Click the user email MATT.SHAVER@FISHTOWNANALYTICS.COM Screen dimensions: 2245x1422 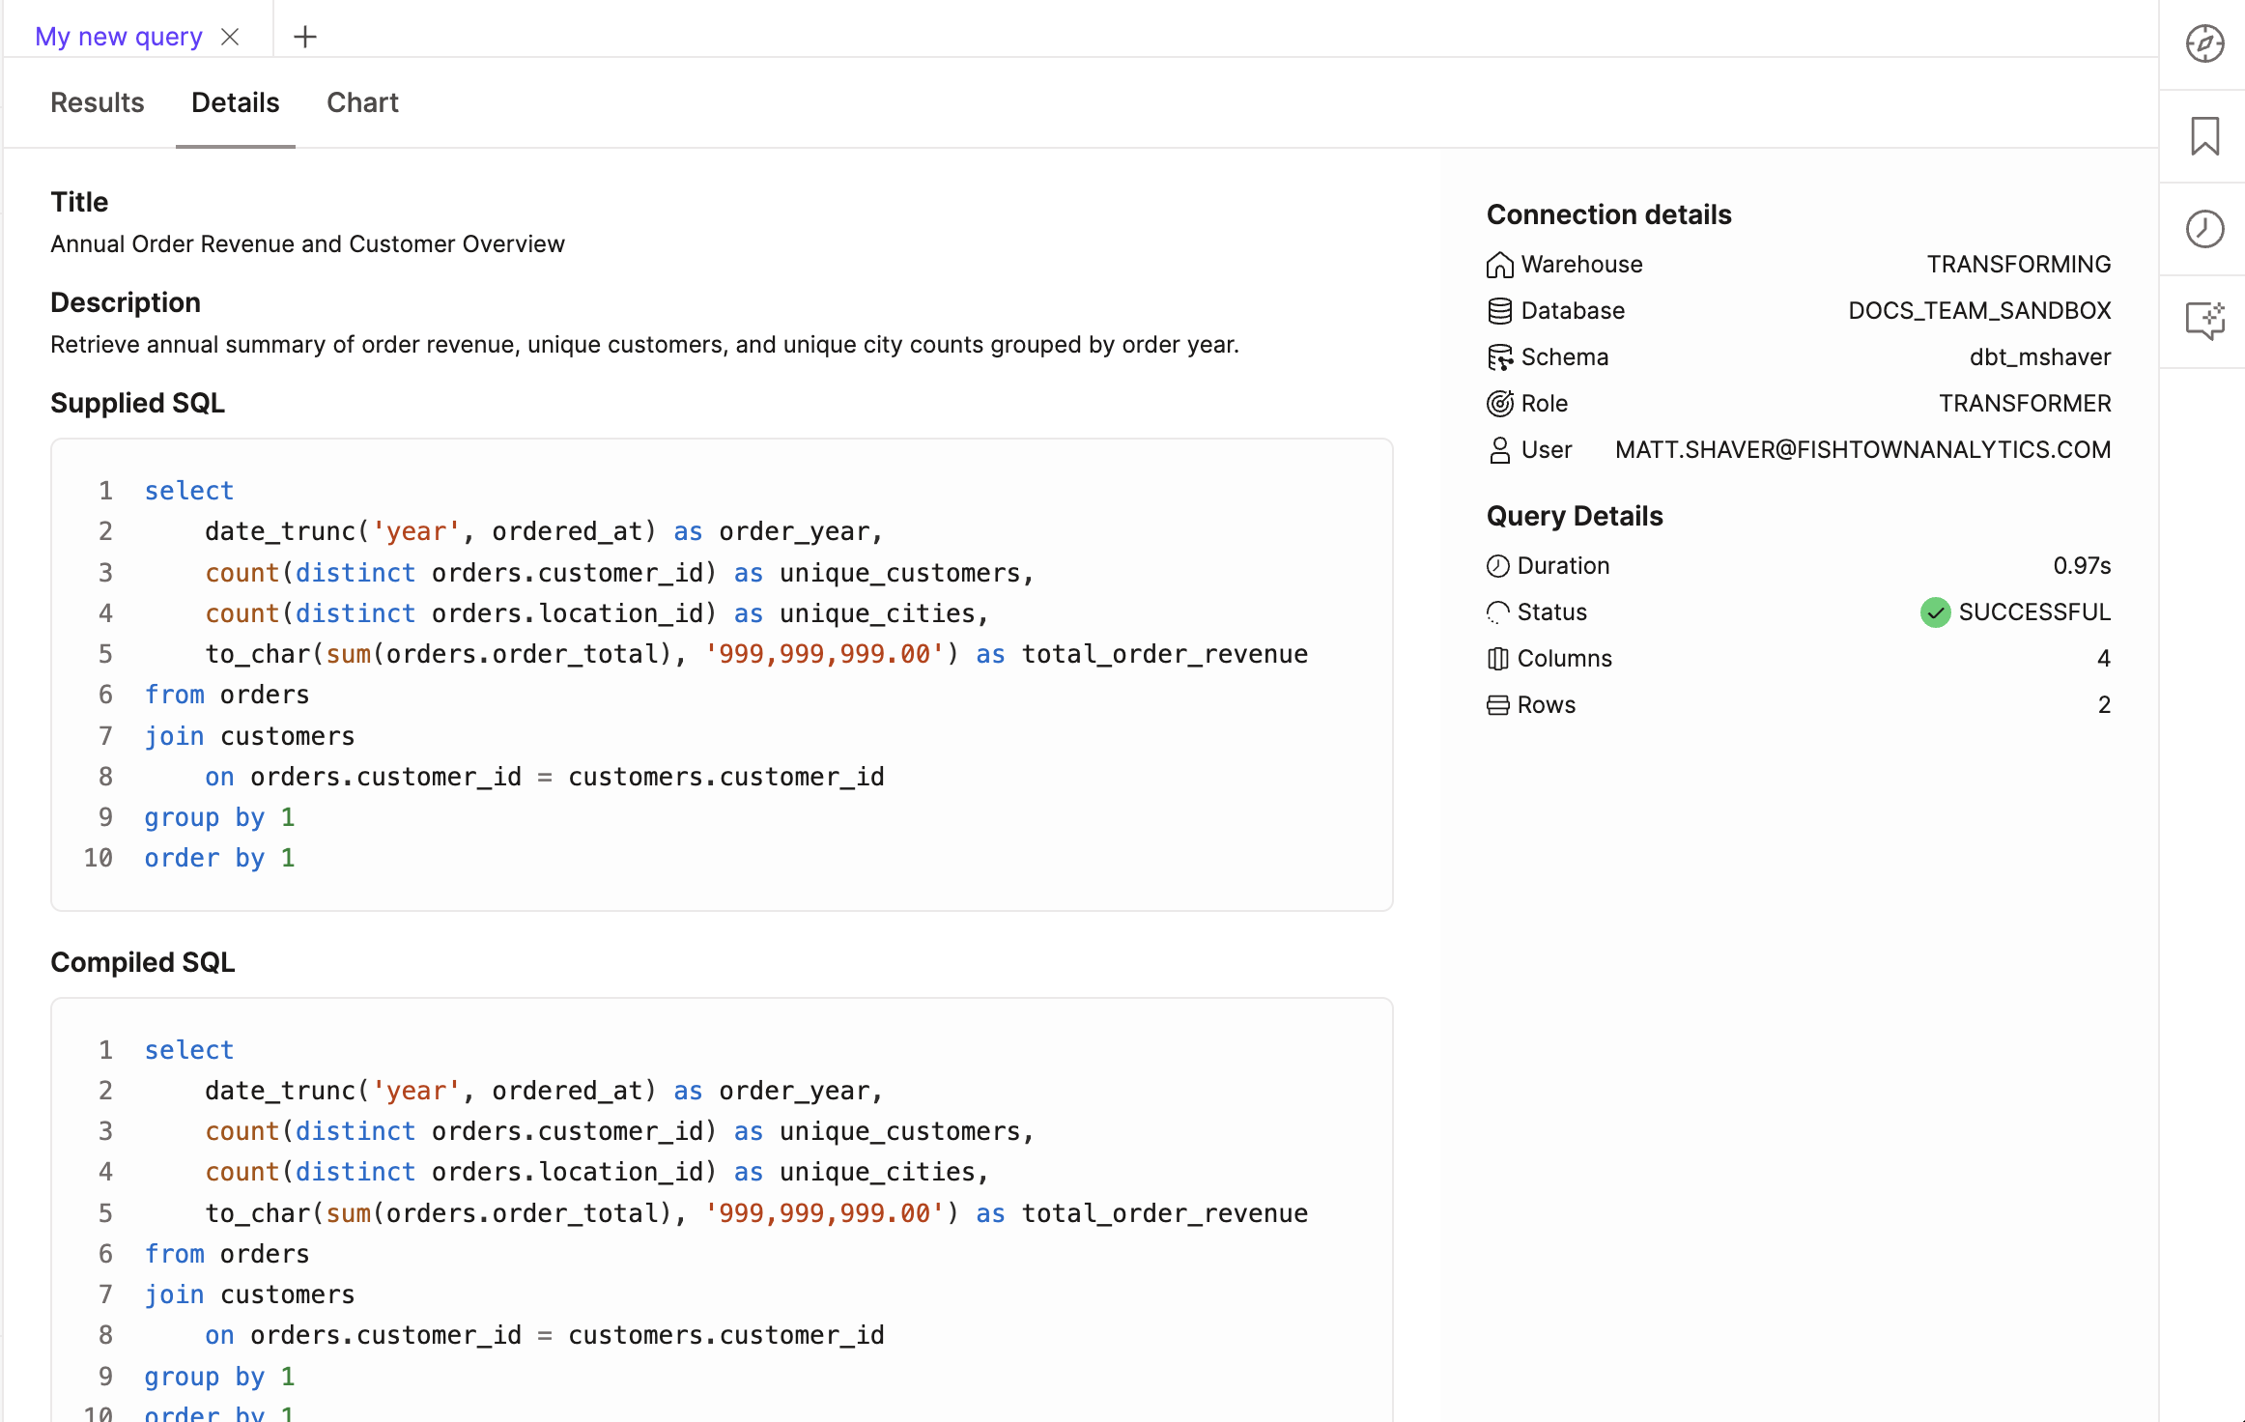pos(1862,449)
